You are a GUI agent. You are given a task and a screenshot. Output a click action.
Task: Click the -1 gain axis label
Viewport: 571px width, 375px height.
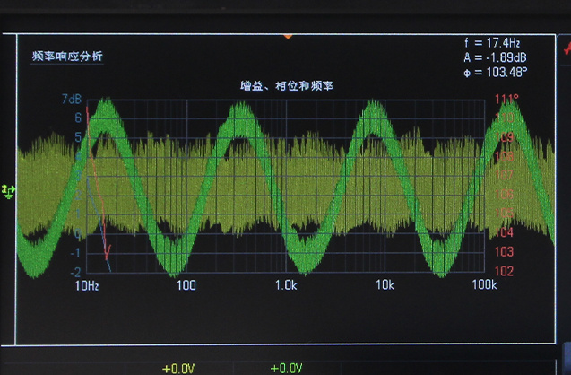(75, 253)
